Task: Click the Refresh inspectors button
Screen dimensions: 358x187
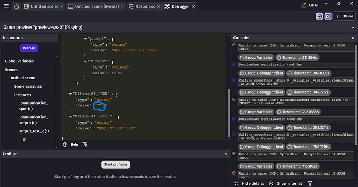Action: 29,48
